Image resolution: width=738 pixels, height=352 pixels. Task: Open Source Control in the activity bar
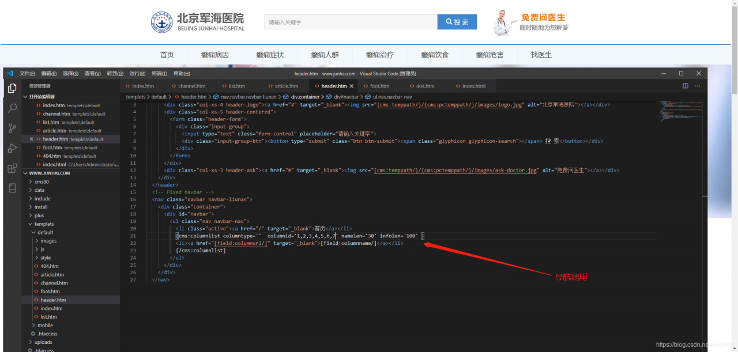[x=12, y=128]
